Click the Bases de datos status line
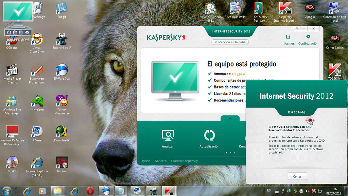348x196 pixels. click(x=227, y=87)
